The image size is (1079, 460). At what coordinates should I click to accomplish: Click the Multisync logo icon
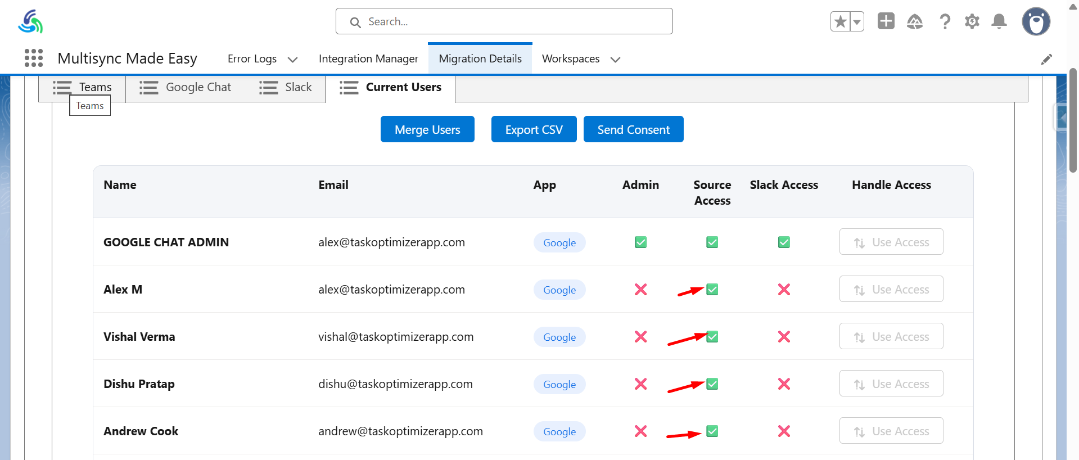pyautogui.click(x=30, y=21)
